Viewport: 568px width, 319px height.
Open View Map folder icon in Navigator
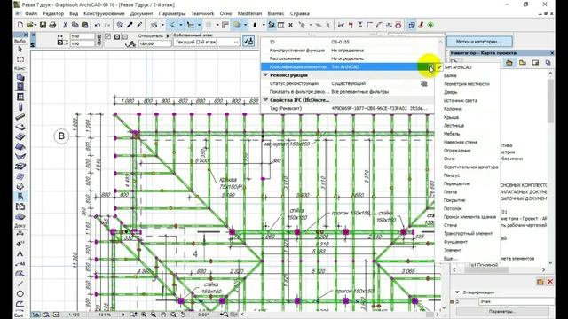pyautogui.click(x=523, y=63)
